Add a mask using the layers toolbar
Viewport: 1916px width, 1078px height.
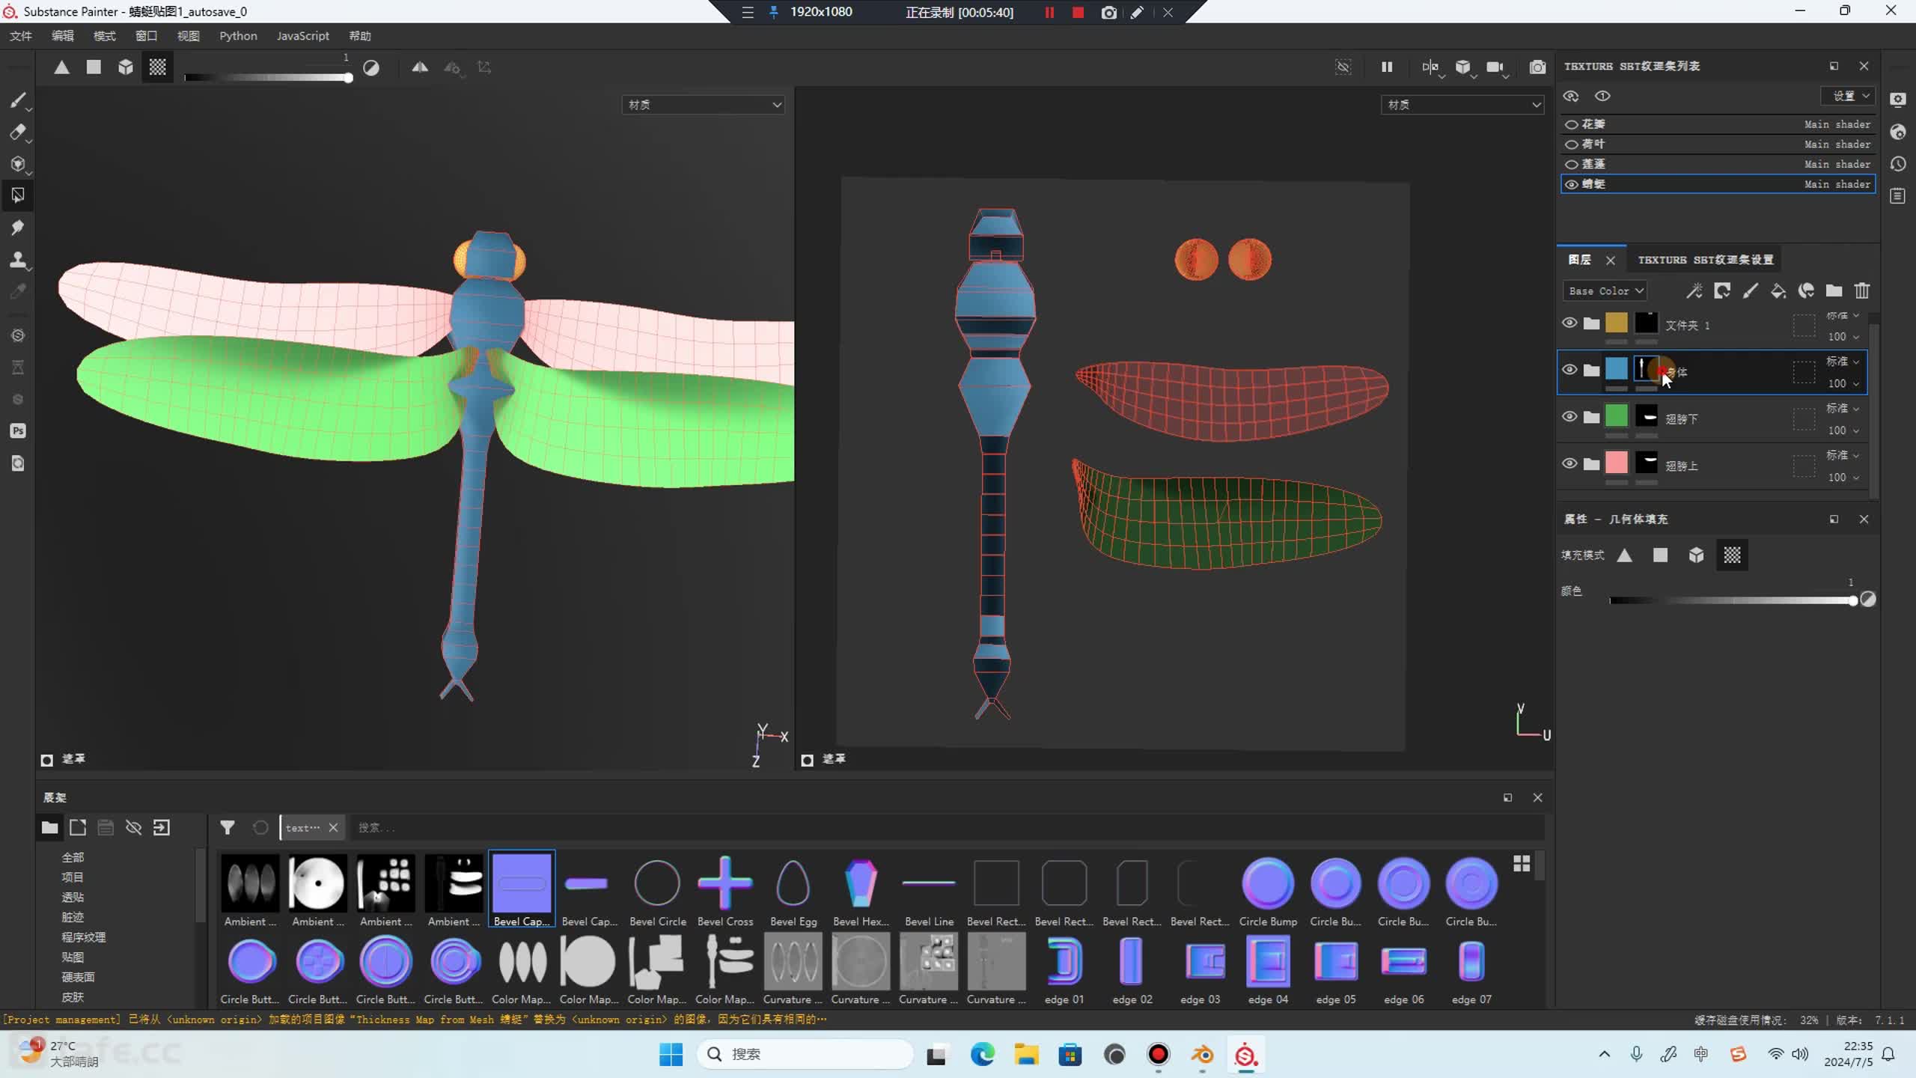coord(1722,290)
